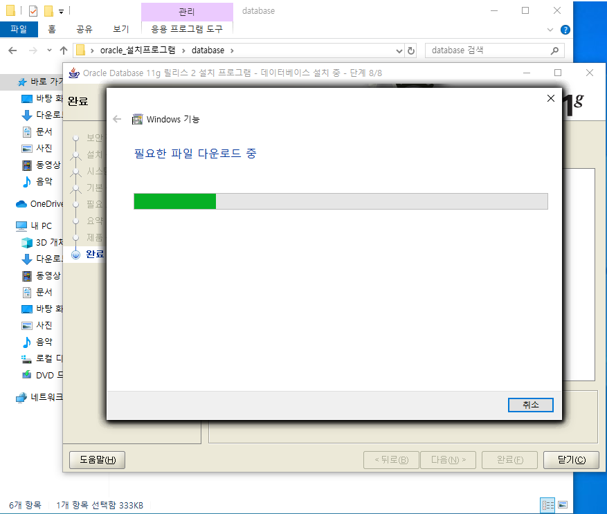607x514 pixels.
Task: Select 관리 contextual tab header
Action: pos(187,12)
